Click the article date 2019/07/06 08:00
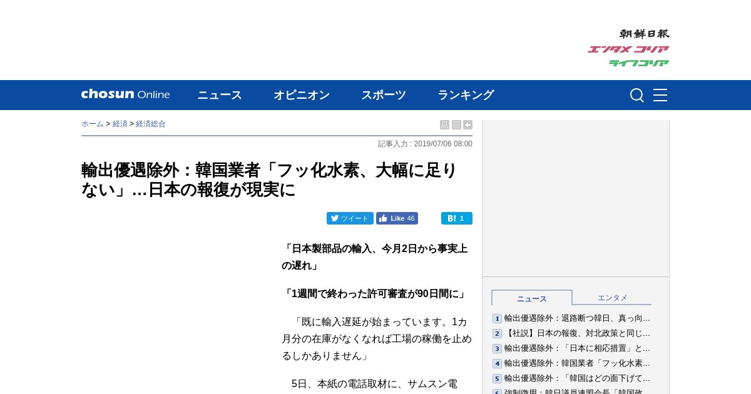The image size is (751, 394). click(x=443, y=144)
